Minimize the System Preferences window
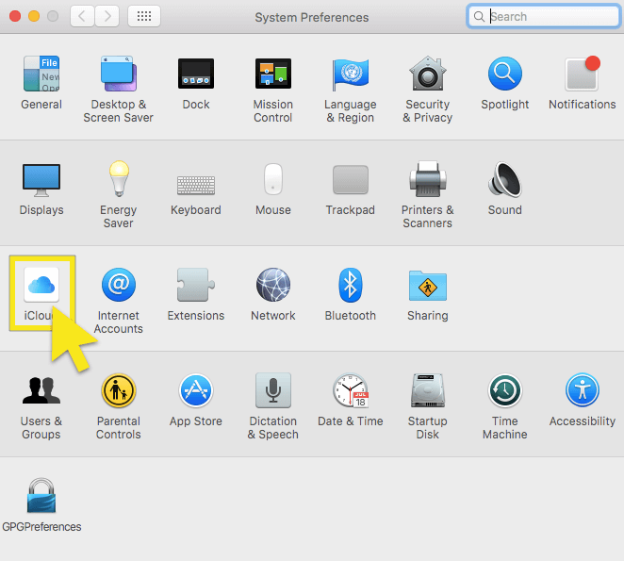624x561 pixels. pyautogui.click(x=34, y=16)
